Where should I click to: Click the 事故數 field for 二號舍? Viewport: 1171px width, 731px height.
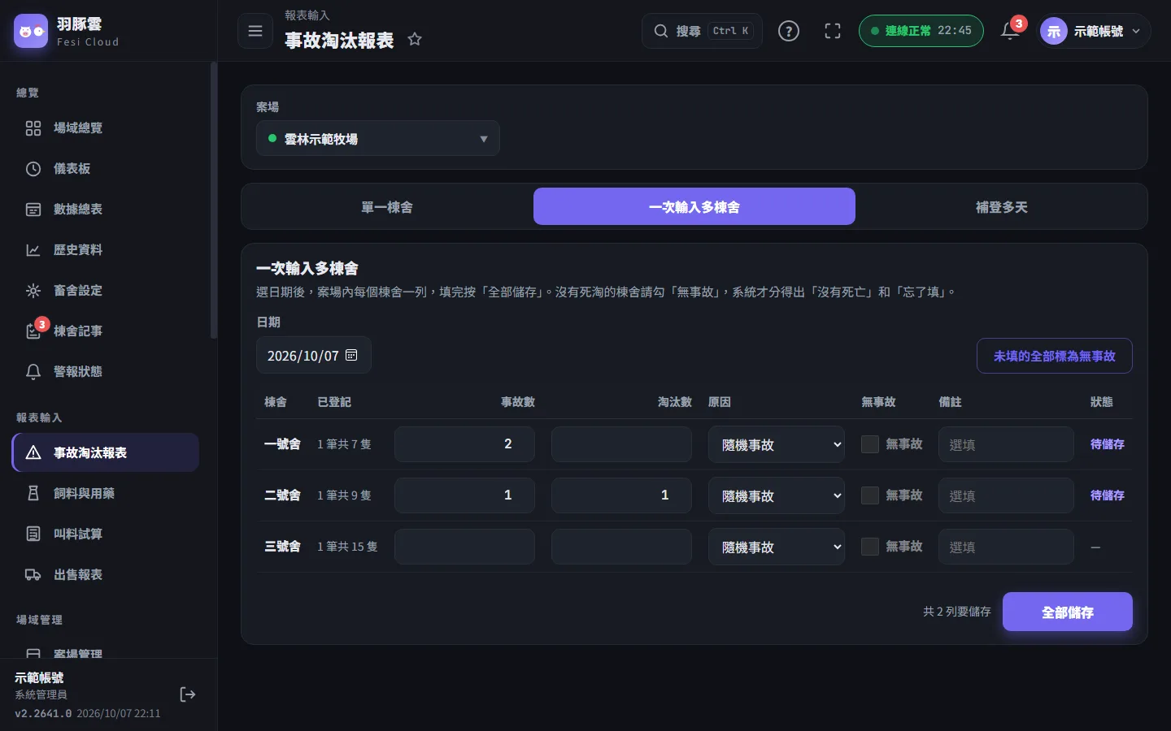click(x=464, y=495)
